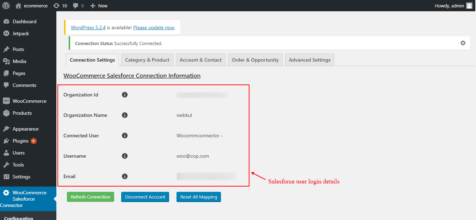
Task: Select the Order & Opportunity tab
Action: (x=255, y=60)
